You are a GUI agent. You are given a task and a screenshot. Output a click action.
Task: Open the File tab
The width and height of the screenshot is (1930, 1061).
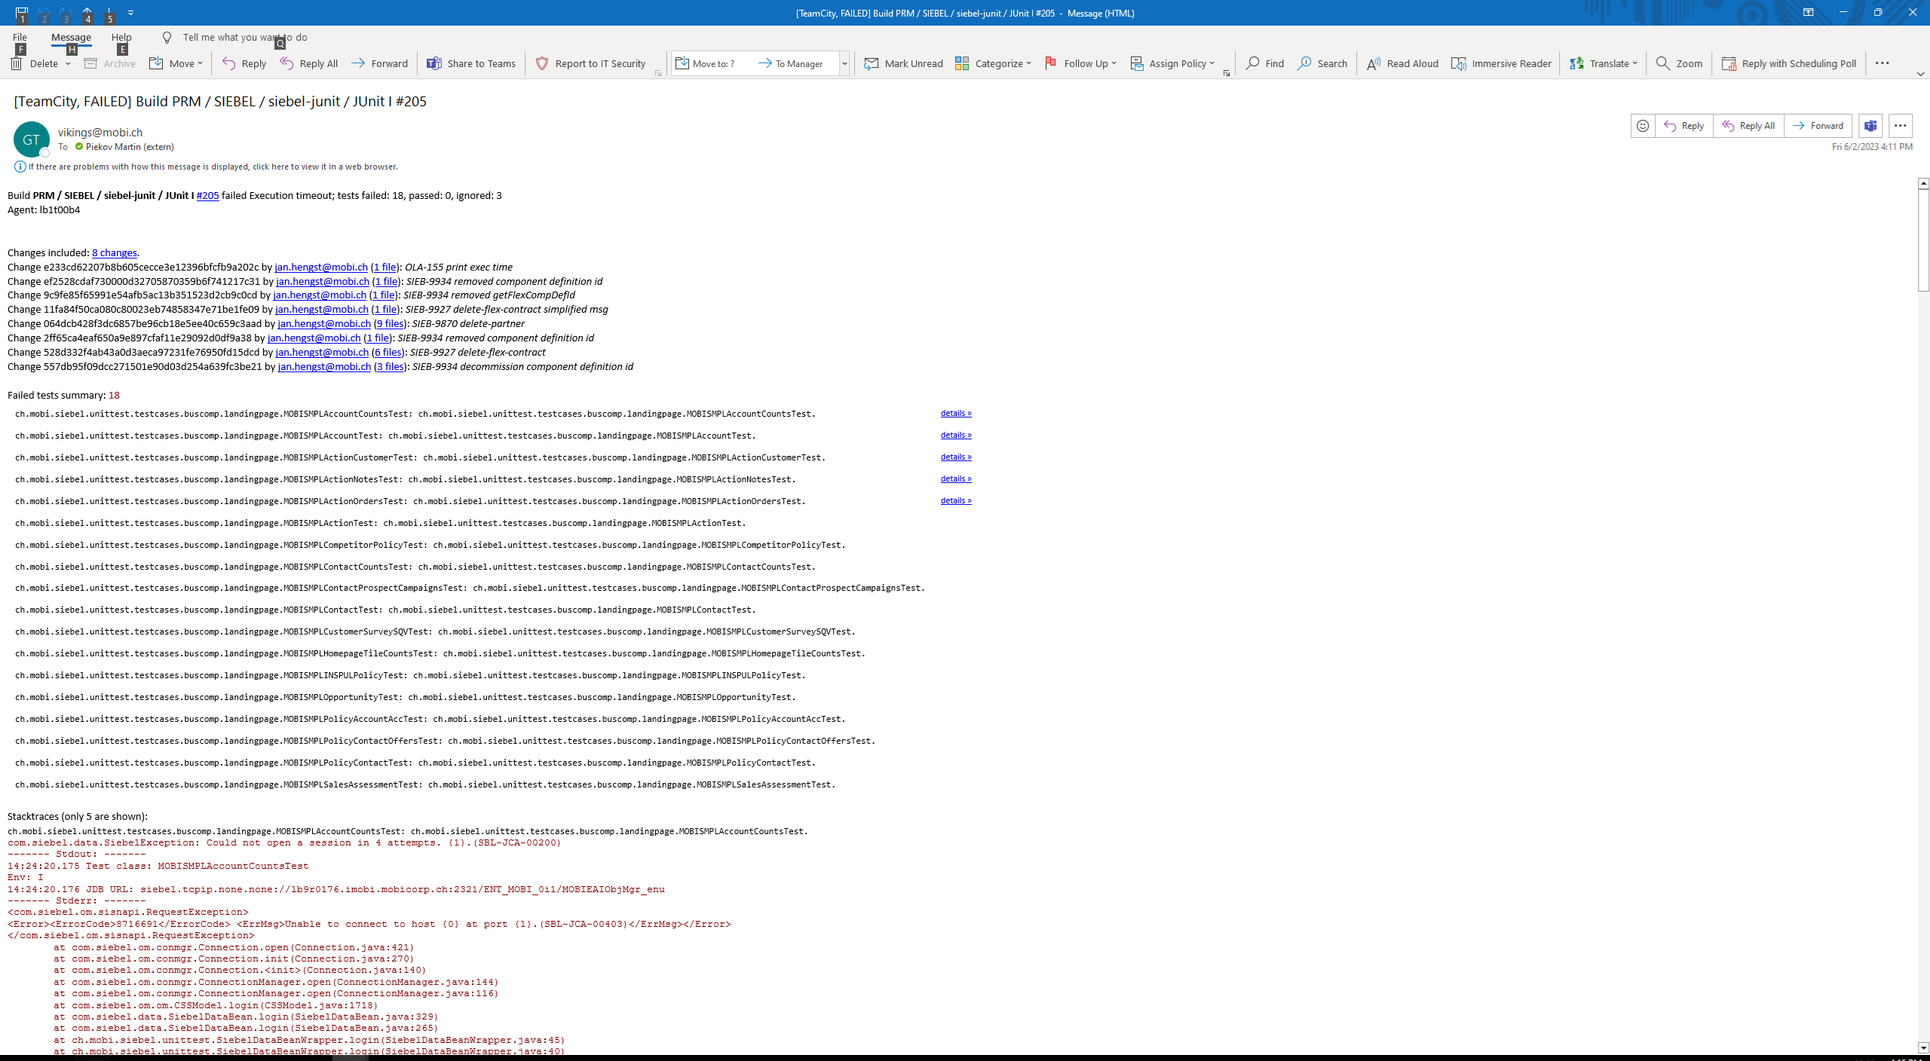tap(20, 37)
